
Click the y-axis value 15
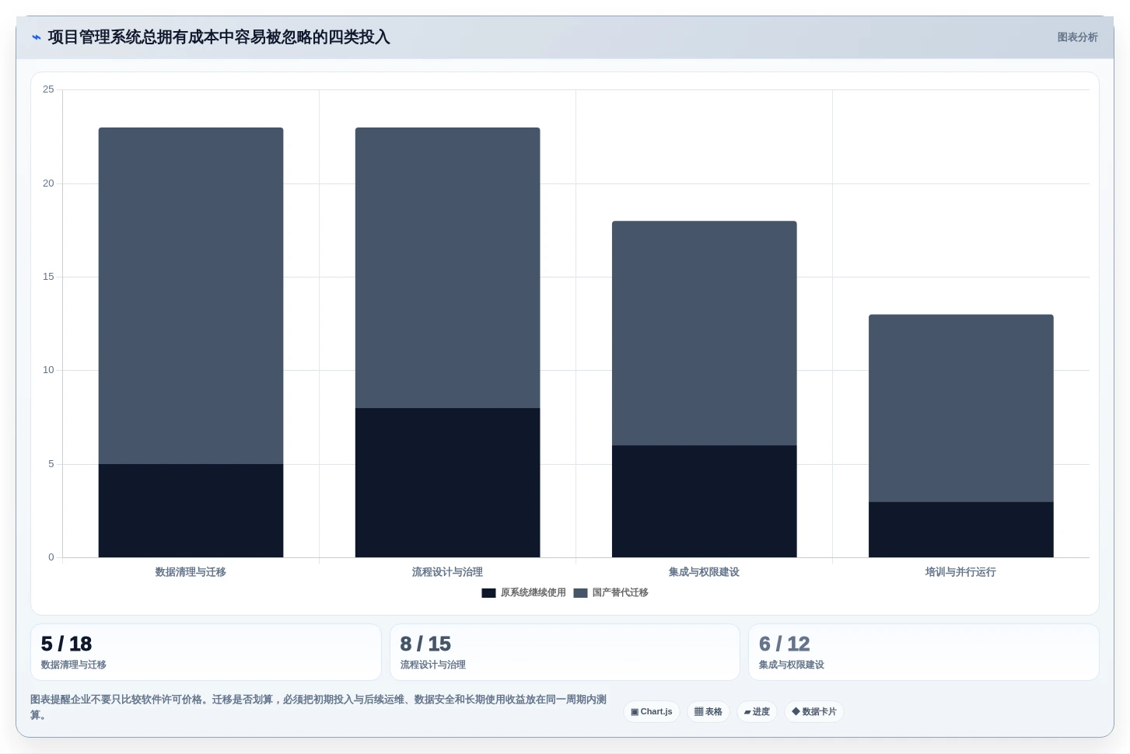coord(48,277)
